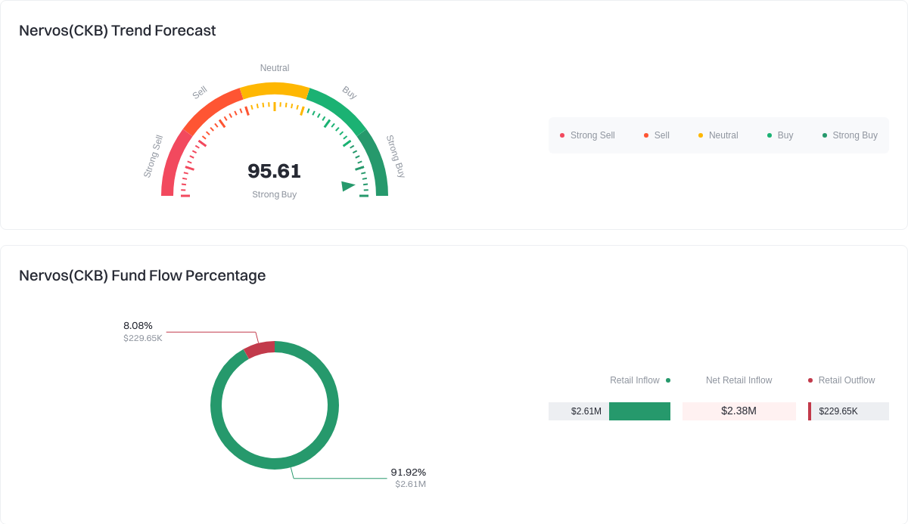Click the yellow Neutral gauge arc
Viewport: 908px width, 524px height.
point(274,90)
